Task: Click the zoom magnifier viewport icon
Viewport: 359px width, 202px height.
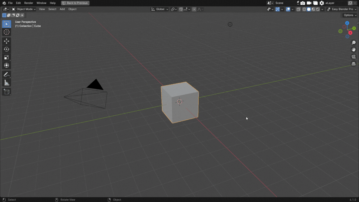Action: (353, 43)
